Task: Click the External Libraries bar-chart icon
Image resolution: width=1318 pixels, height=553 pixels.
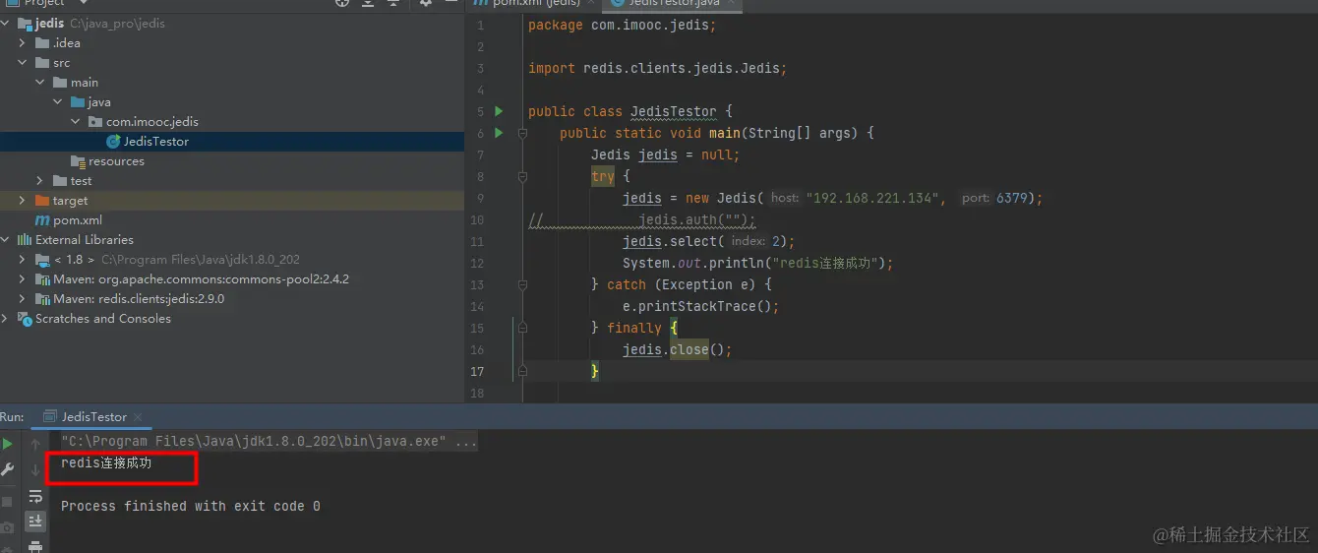Action: (25, 240)
